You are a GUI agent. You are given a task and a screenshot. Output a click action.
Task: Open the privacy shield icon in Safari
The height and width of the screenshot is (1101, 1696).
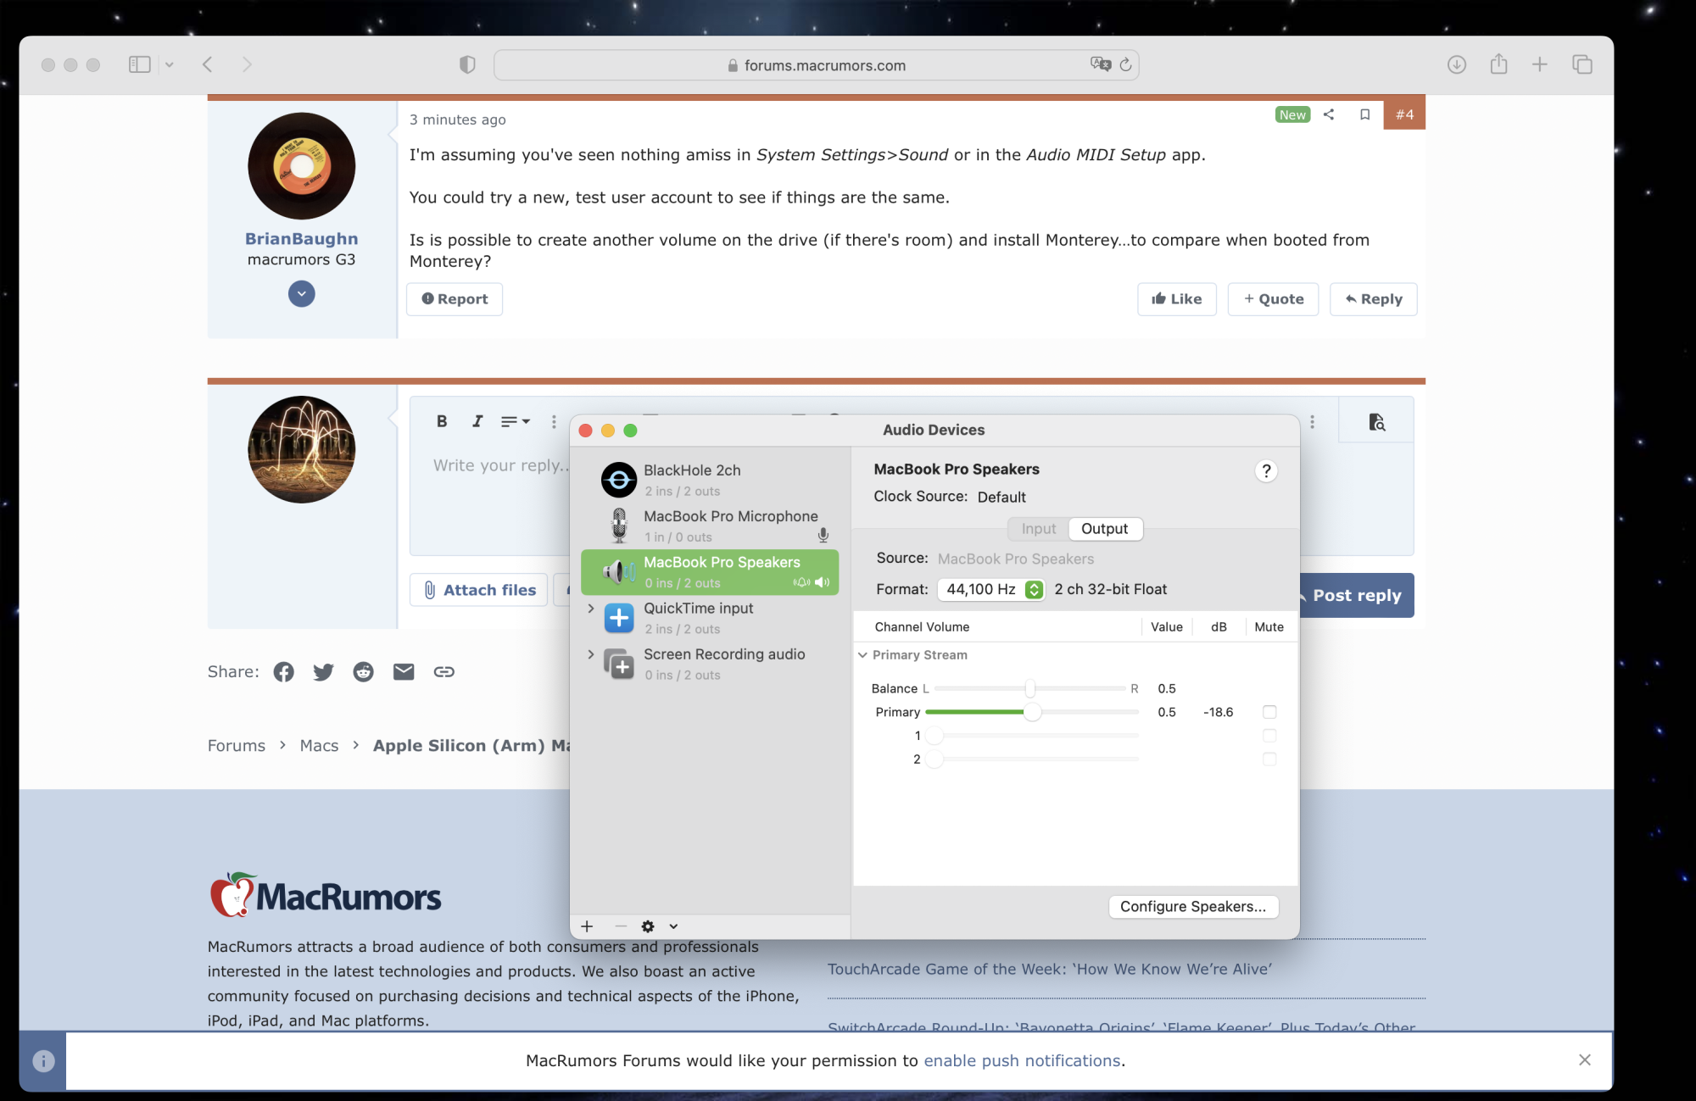coord(467,64)
